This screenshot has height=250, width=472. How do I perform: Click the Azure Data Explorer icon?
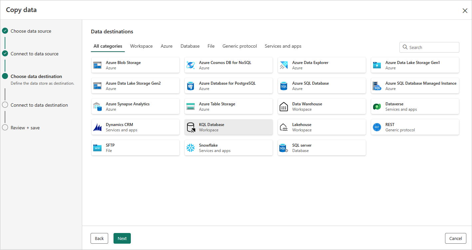(284, 65)
